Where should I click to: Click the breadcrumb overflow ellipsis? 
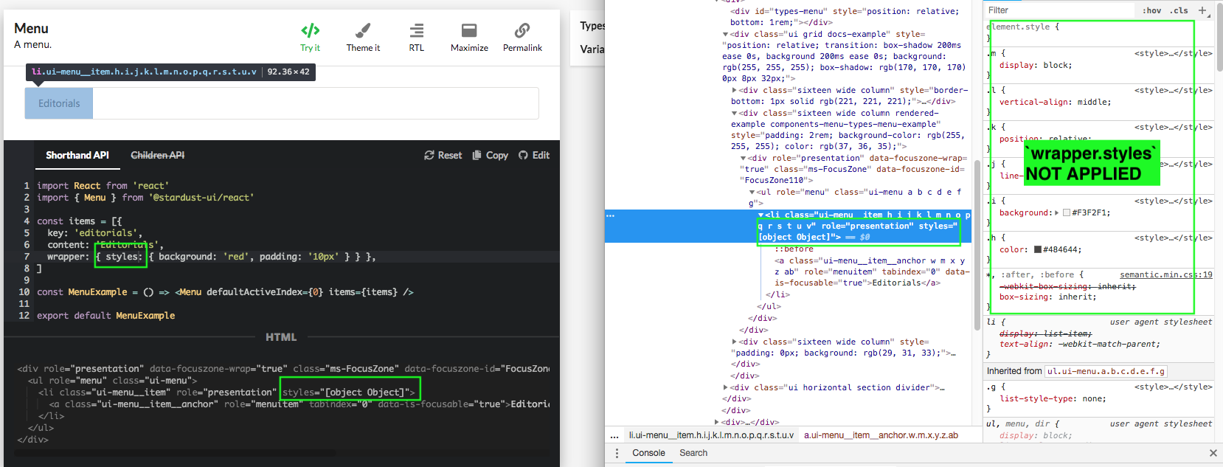point(614,435)
